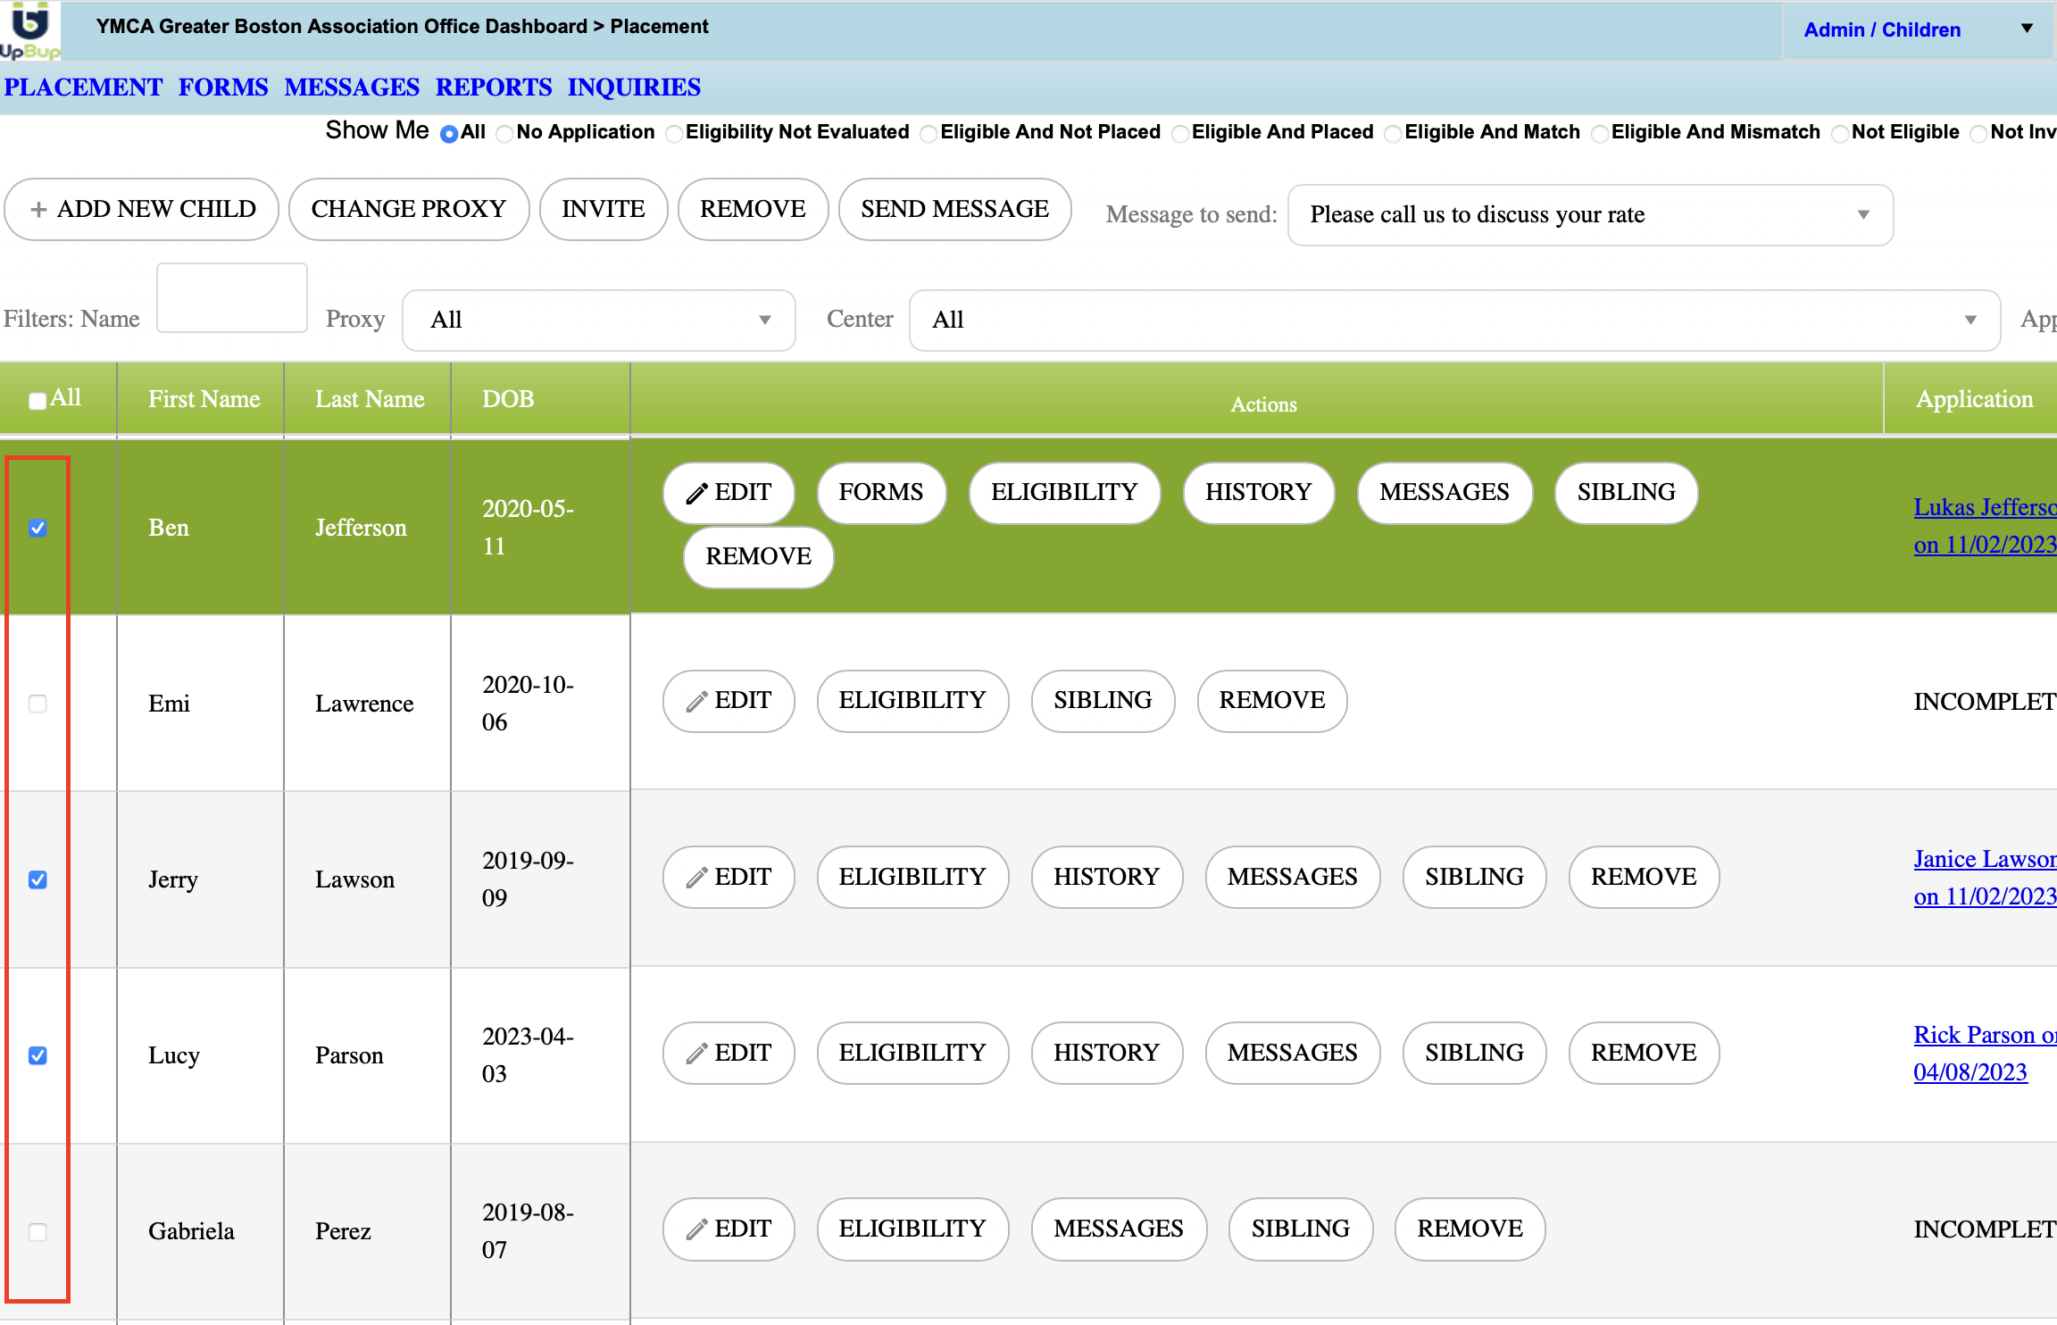2057x1325 pixels.
Task: Click pencil Edit icon for Emi Lawrence
Action: [x=696, y=702]
